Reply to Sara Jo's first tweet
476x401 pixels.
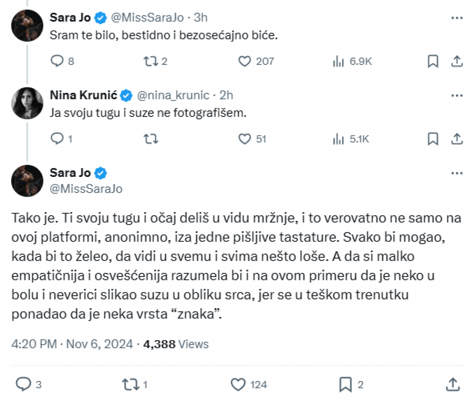(57, 61)
